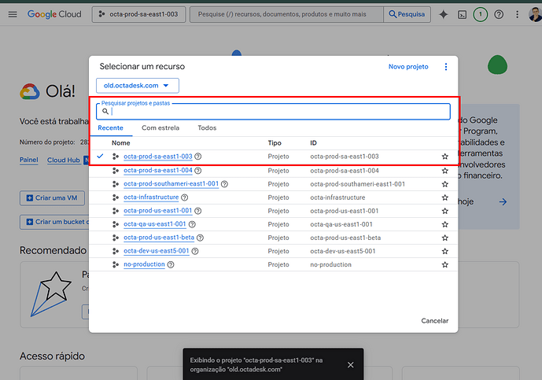Open the main navigation hamburger menu
The width and height of the screenshot is (542, 380).
[x=12, y=15]
